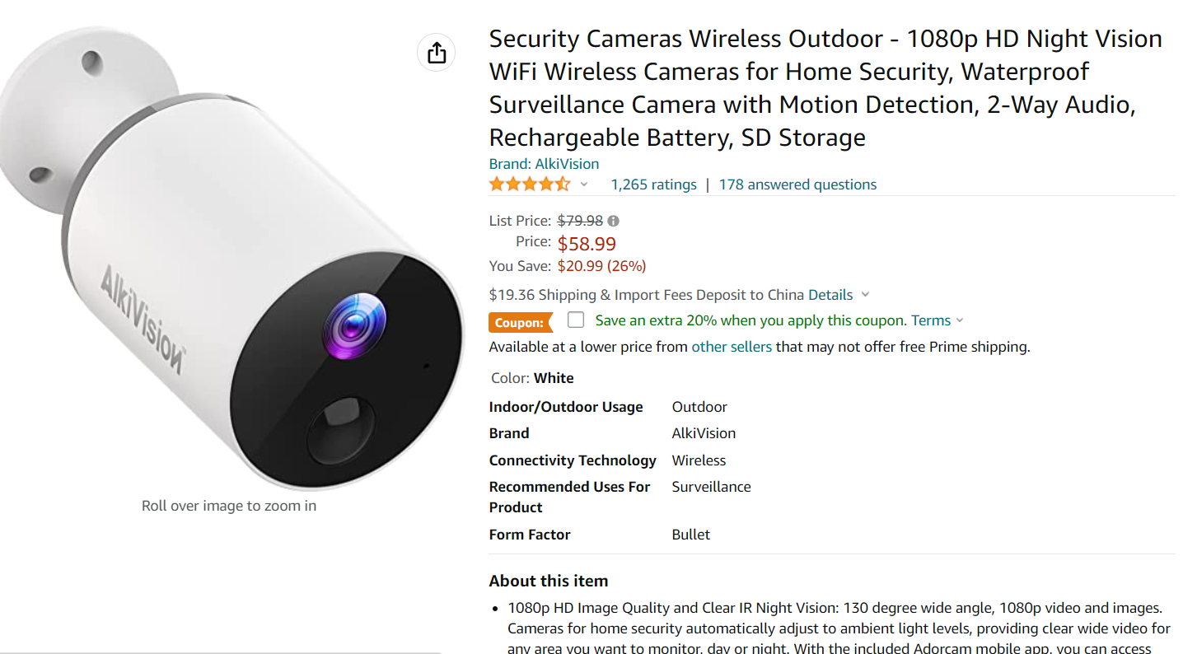Tick the 20% coupon checkbox
Screen dimensions: 1183x654
576,320
